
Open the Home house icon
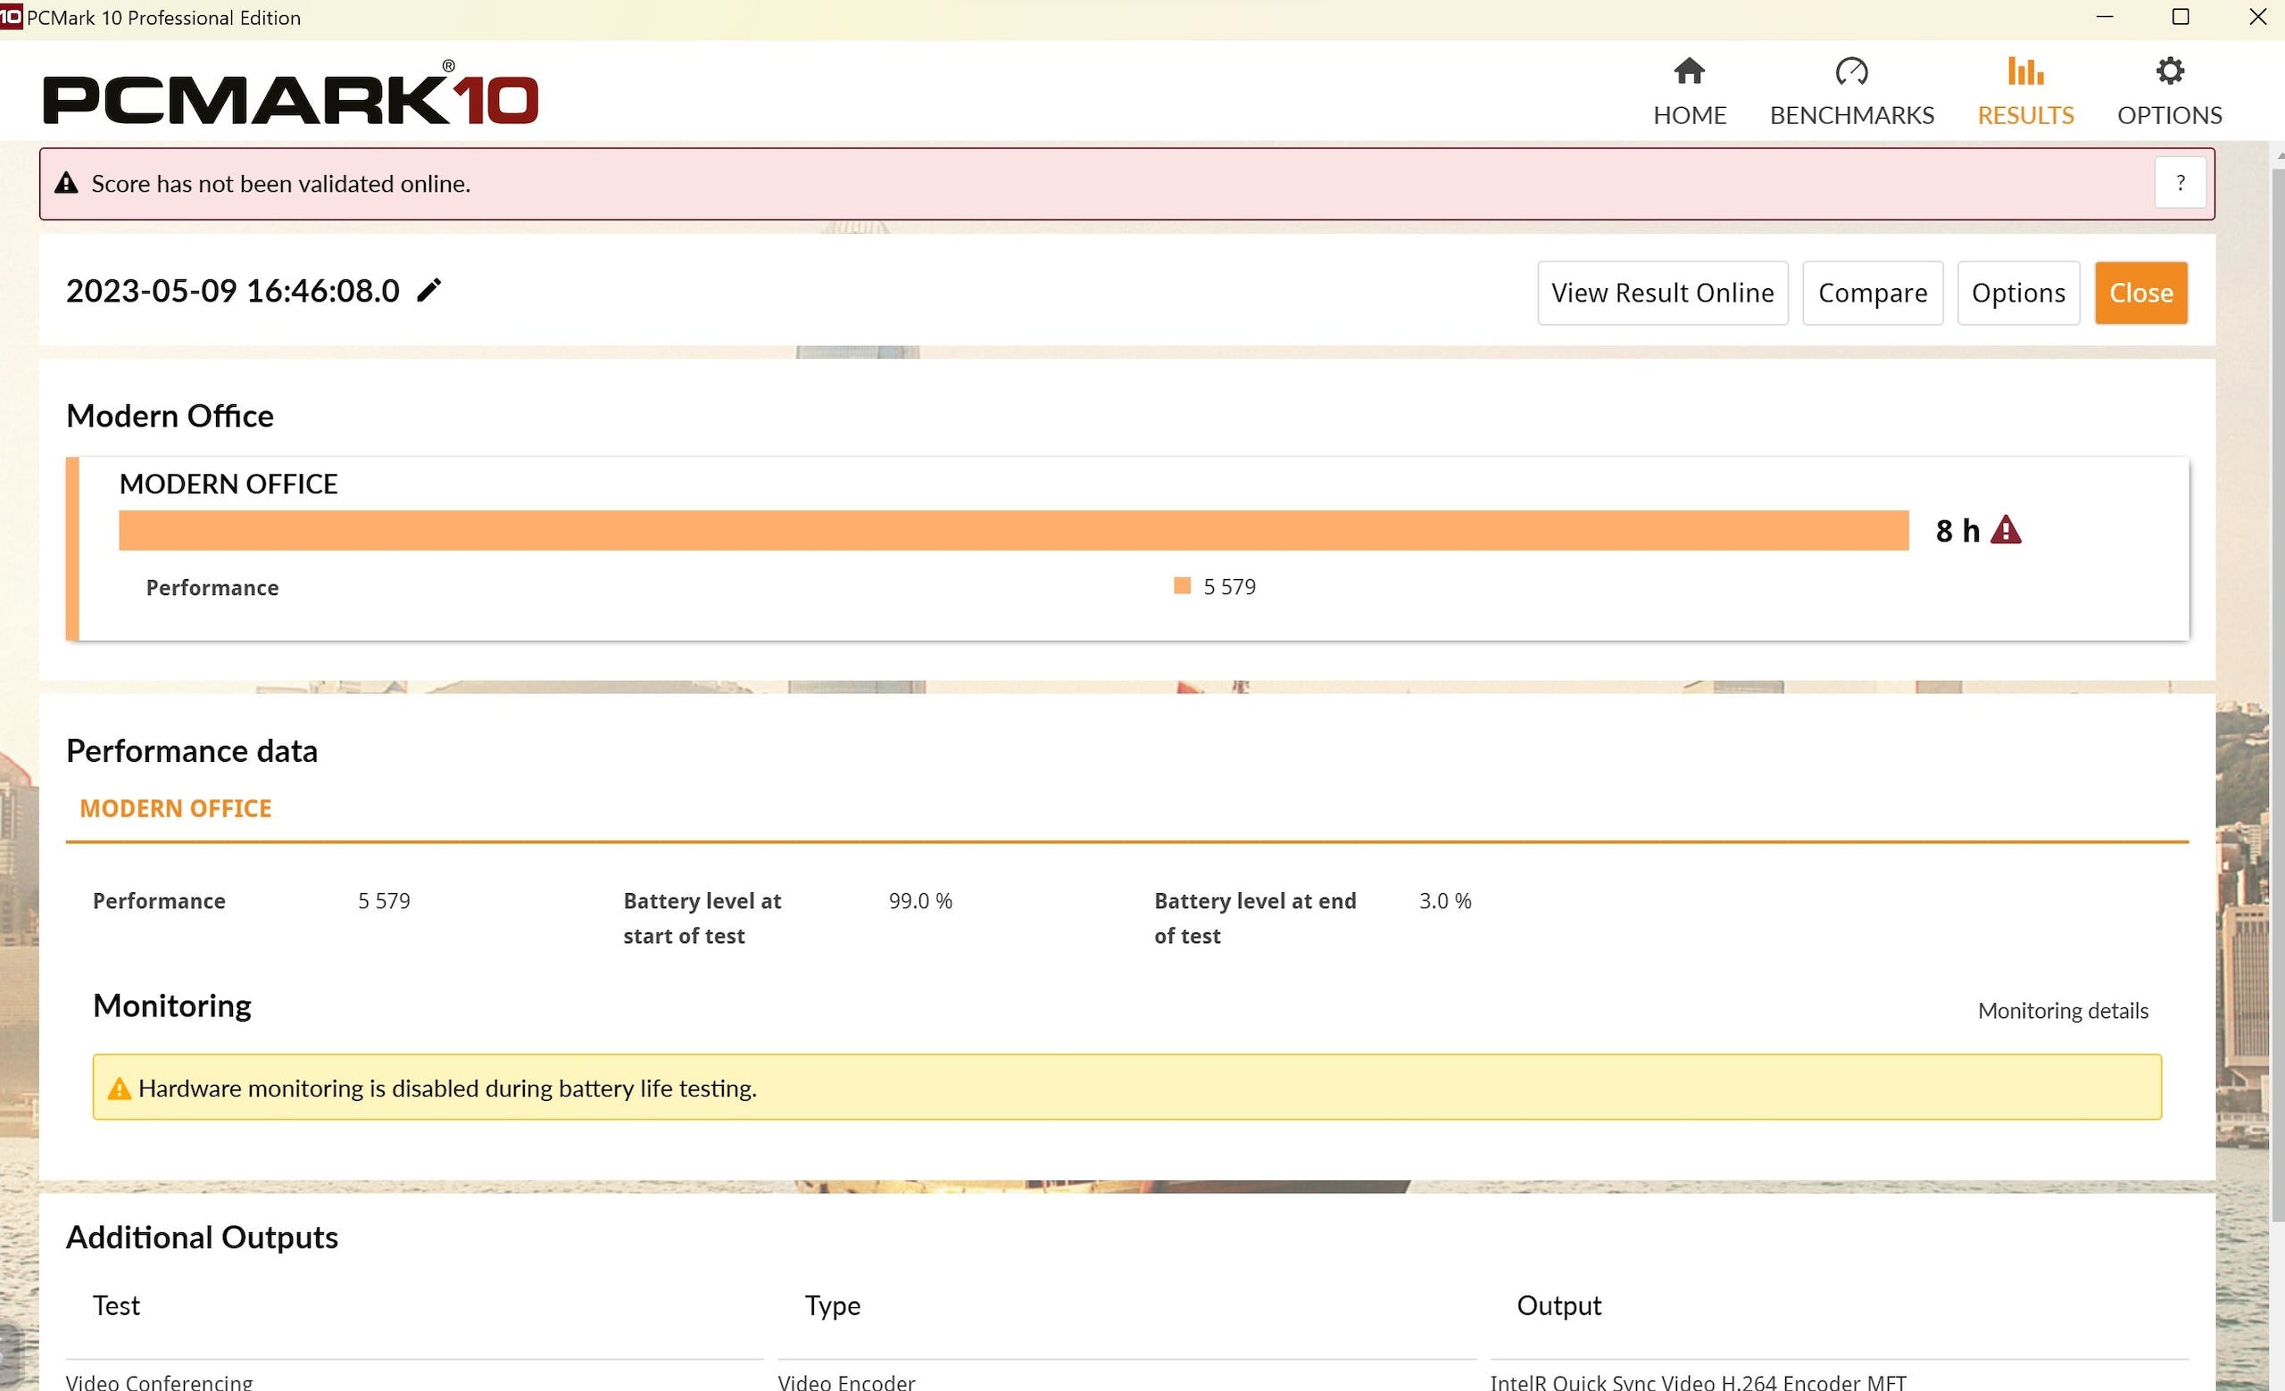click(x=1689, y=70)
